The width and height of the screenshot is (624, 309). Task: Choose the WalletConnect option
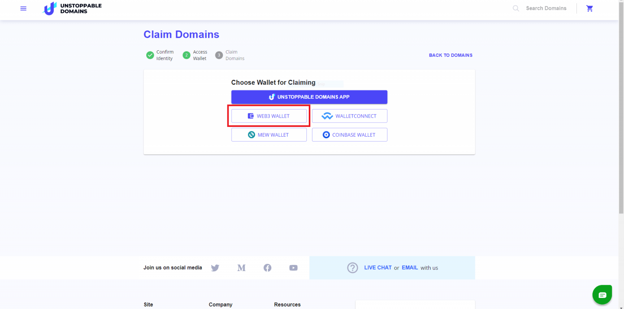[x=349, y=116]
